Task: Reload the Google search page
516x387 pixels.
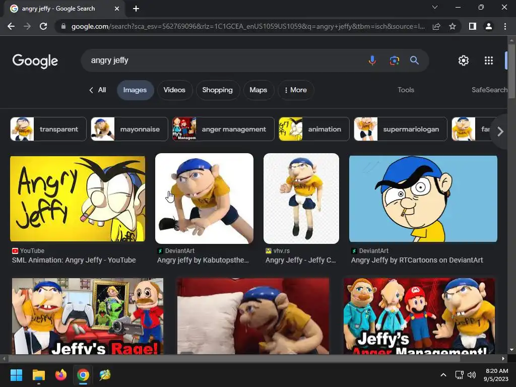Action: (43, 26)
